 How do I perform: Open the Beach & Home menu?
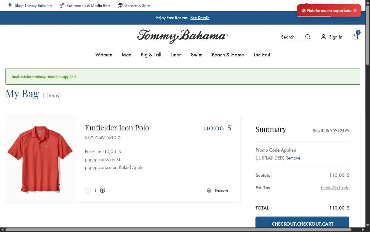click(x=228, y=55)
